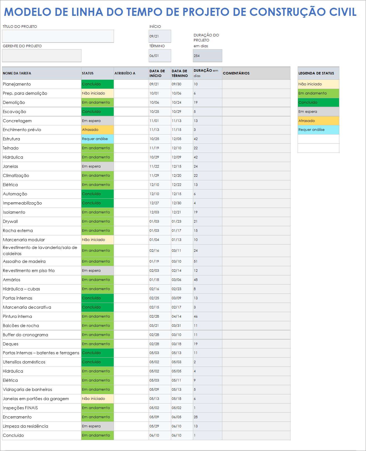Select Revestimento em piso frio task name
This screenshot has width=366, height=451.
(x=42, y=271)
